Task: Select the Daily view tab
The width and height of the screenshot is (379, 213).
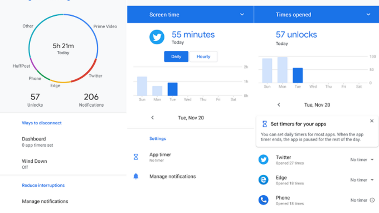Action: 176,56
